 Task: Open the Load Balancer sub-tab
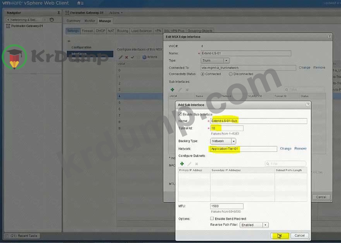tap(142, 31)
